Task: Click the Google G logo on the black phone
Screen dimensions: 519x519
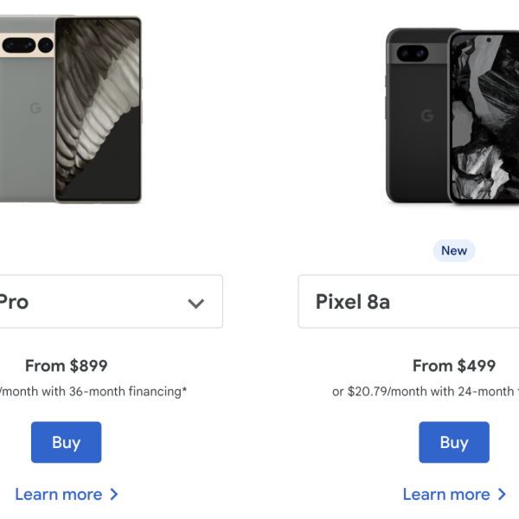Action: click(427, 116)
